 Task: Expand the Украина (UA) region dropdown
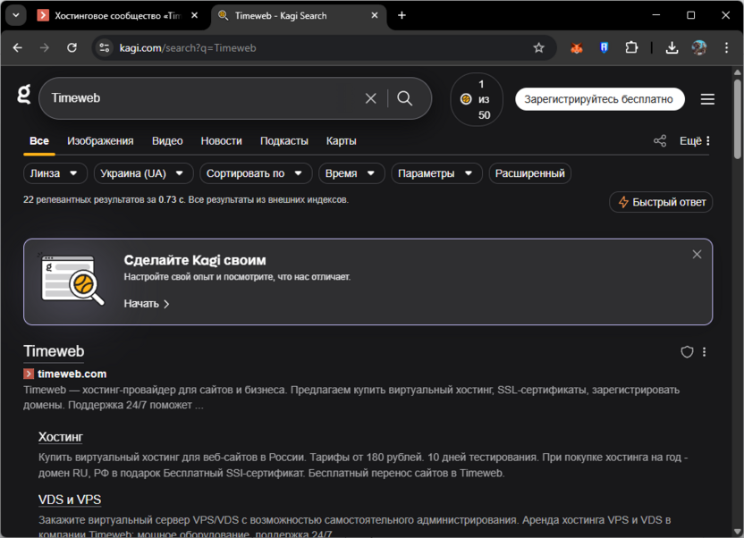click(x=143, y=173)
